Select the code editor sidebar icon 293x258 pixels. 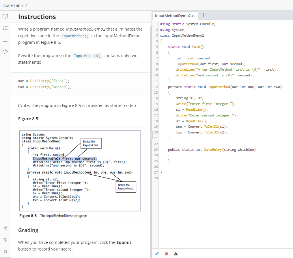(x=5, y=51)
